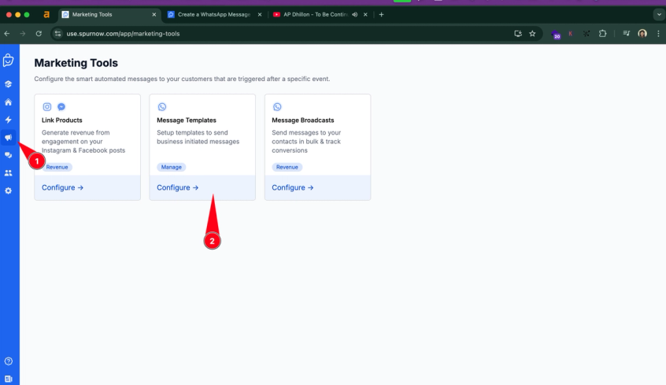Click the Link Products card title

[x=62, y=120]
